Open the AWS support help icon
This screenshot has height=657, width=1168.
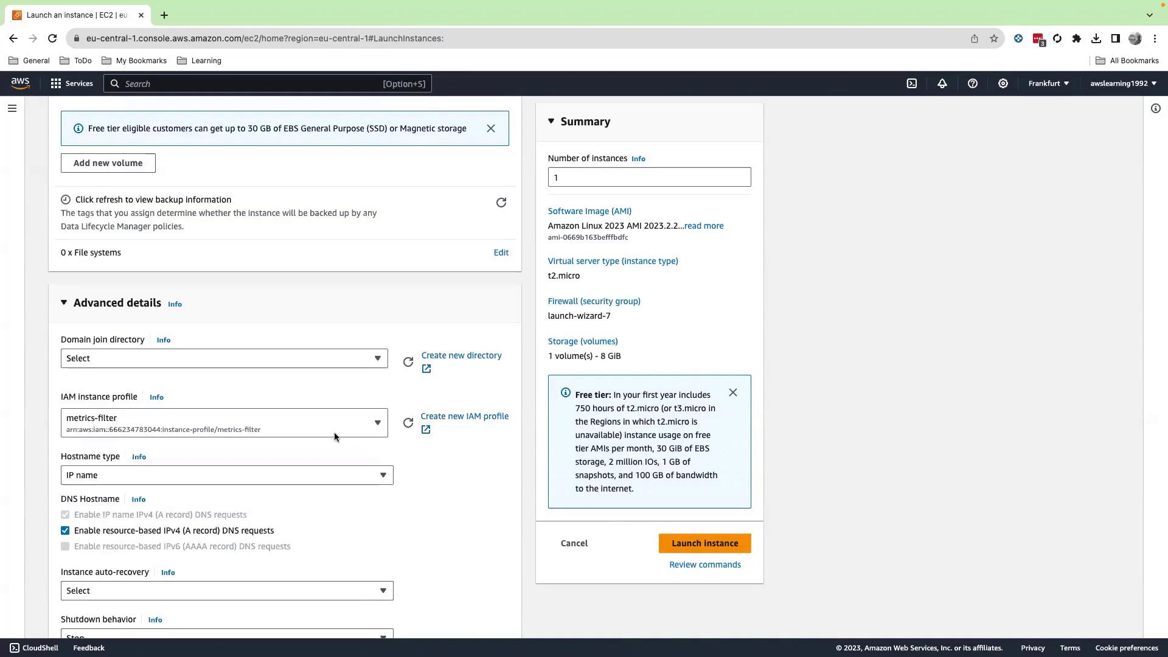[972, 83]
